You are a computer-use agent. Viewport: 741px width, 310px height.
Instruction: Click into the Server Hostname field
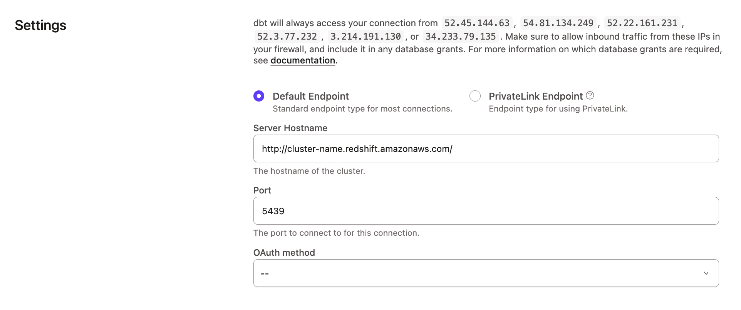coord(485,148)
